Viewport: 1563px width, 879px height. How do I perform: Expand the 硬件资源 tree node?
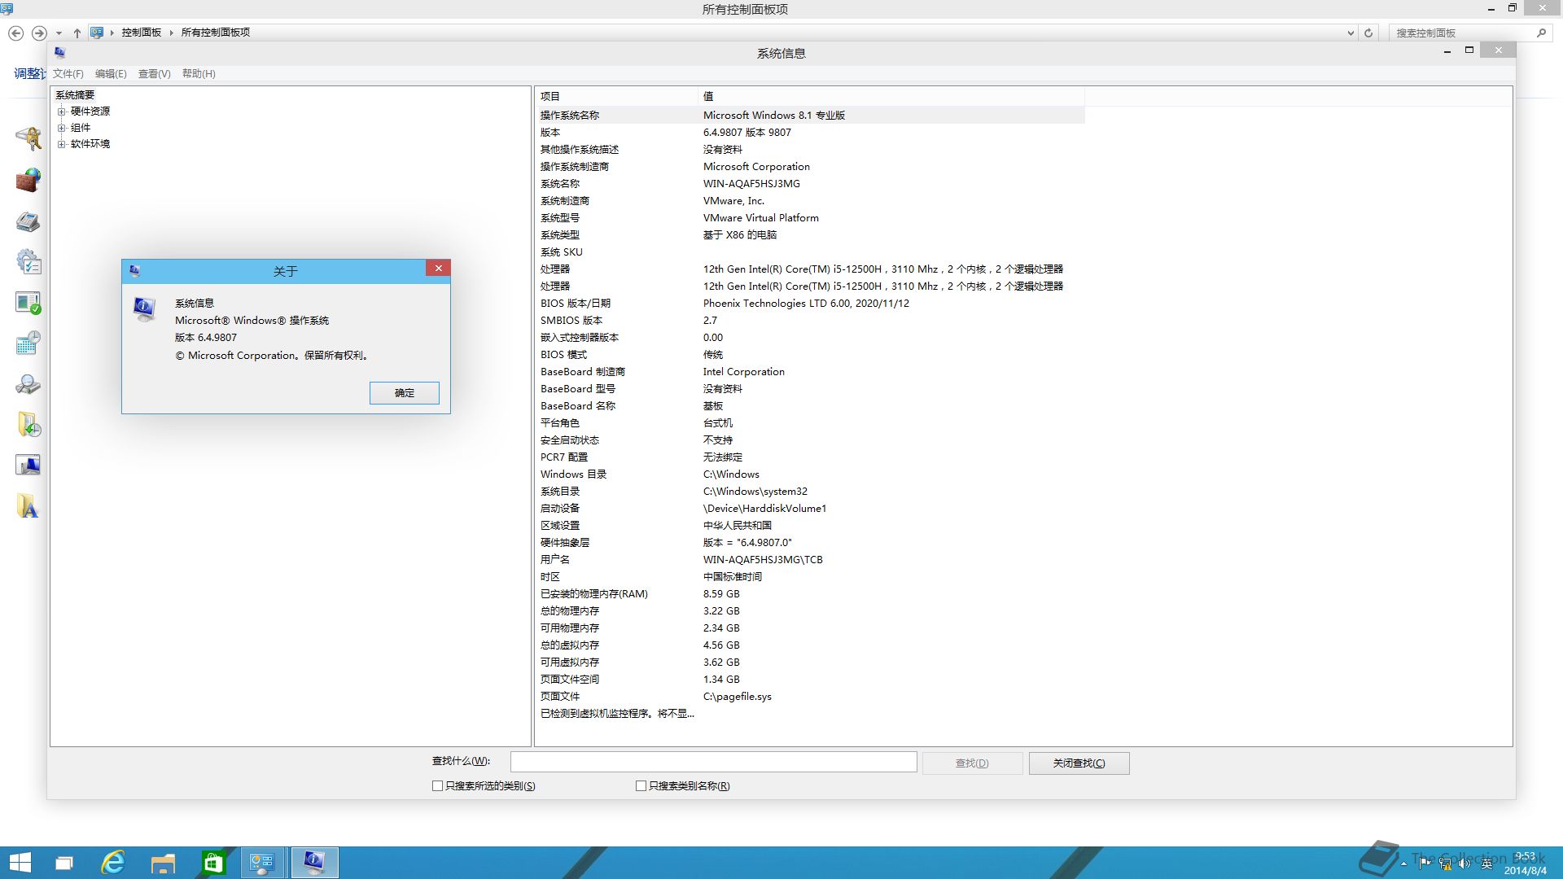pos(61,112)
